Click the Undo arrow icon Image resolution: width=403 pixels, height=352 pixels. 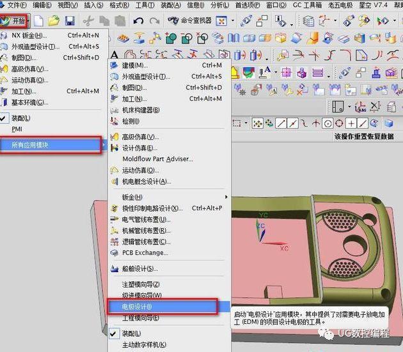(x=138, y=21)
